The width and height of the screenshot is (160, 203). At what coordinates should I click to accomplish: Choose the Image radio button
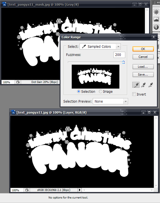point(101,91)
